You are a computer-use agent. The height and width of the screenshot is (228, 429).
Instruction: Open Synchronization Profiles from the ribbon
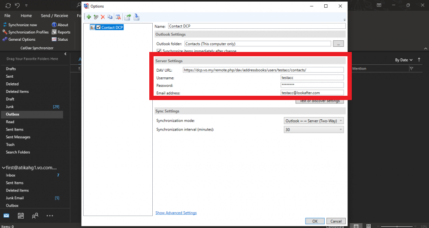(x=25, y=32)
